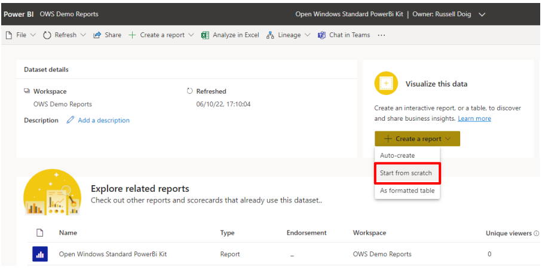Expand the Refresh dropdown arrow
Viewport: 542px width, 273px height.
[83, 35]
